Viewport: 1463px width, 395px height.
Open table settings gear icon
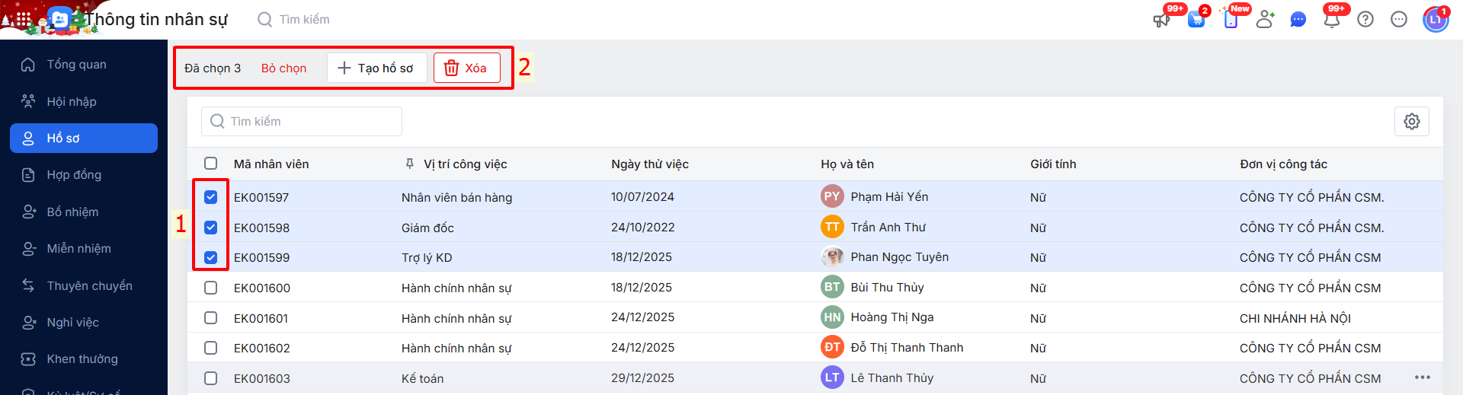pos(1412,122)
